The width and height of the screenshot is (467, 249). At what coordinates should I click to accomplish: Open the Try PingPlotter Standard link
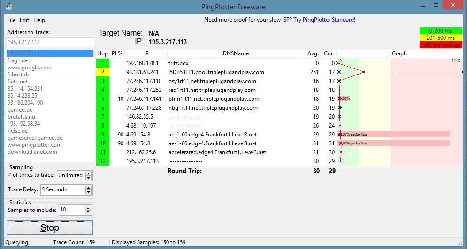tap(324, 20)
